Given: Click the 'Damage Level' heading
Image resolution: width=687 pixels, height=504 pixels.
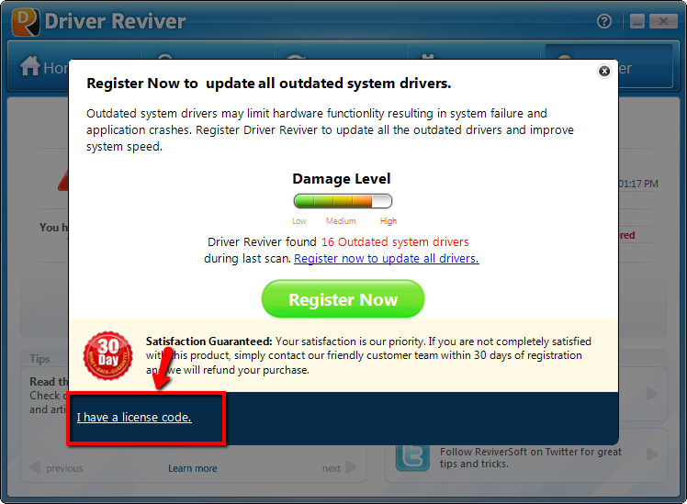Looking at the screenshot, I should [342, 179].
